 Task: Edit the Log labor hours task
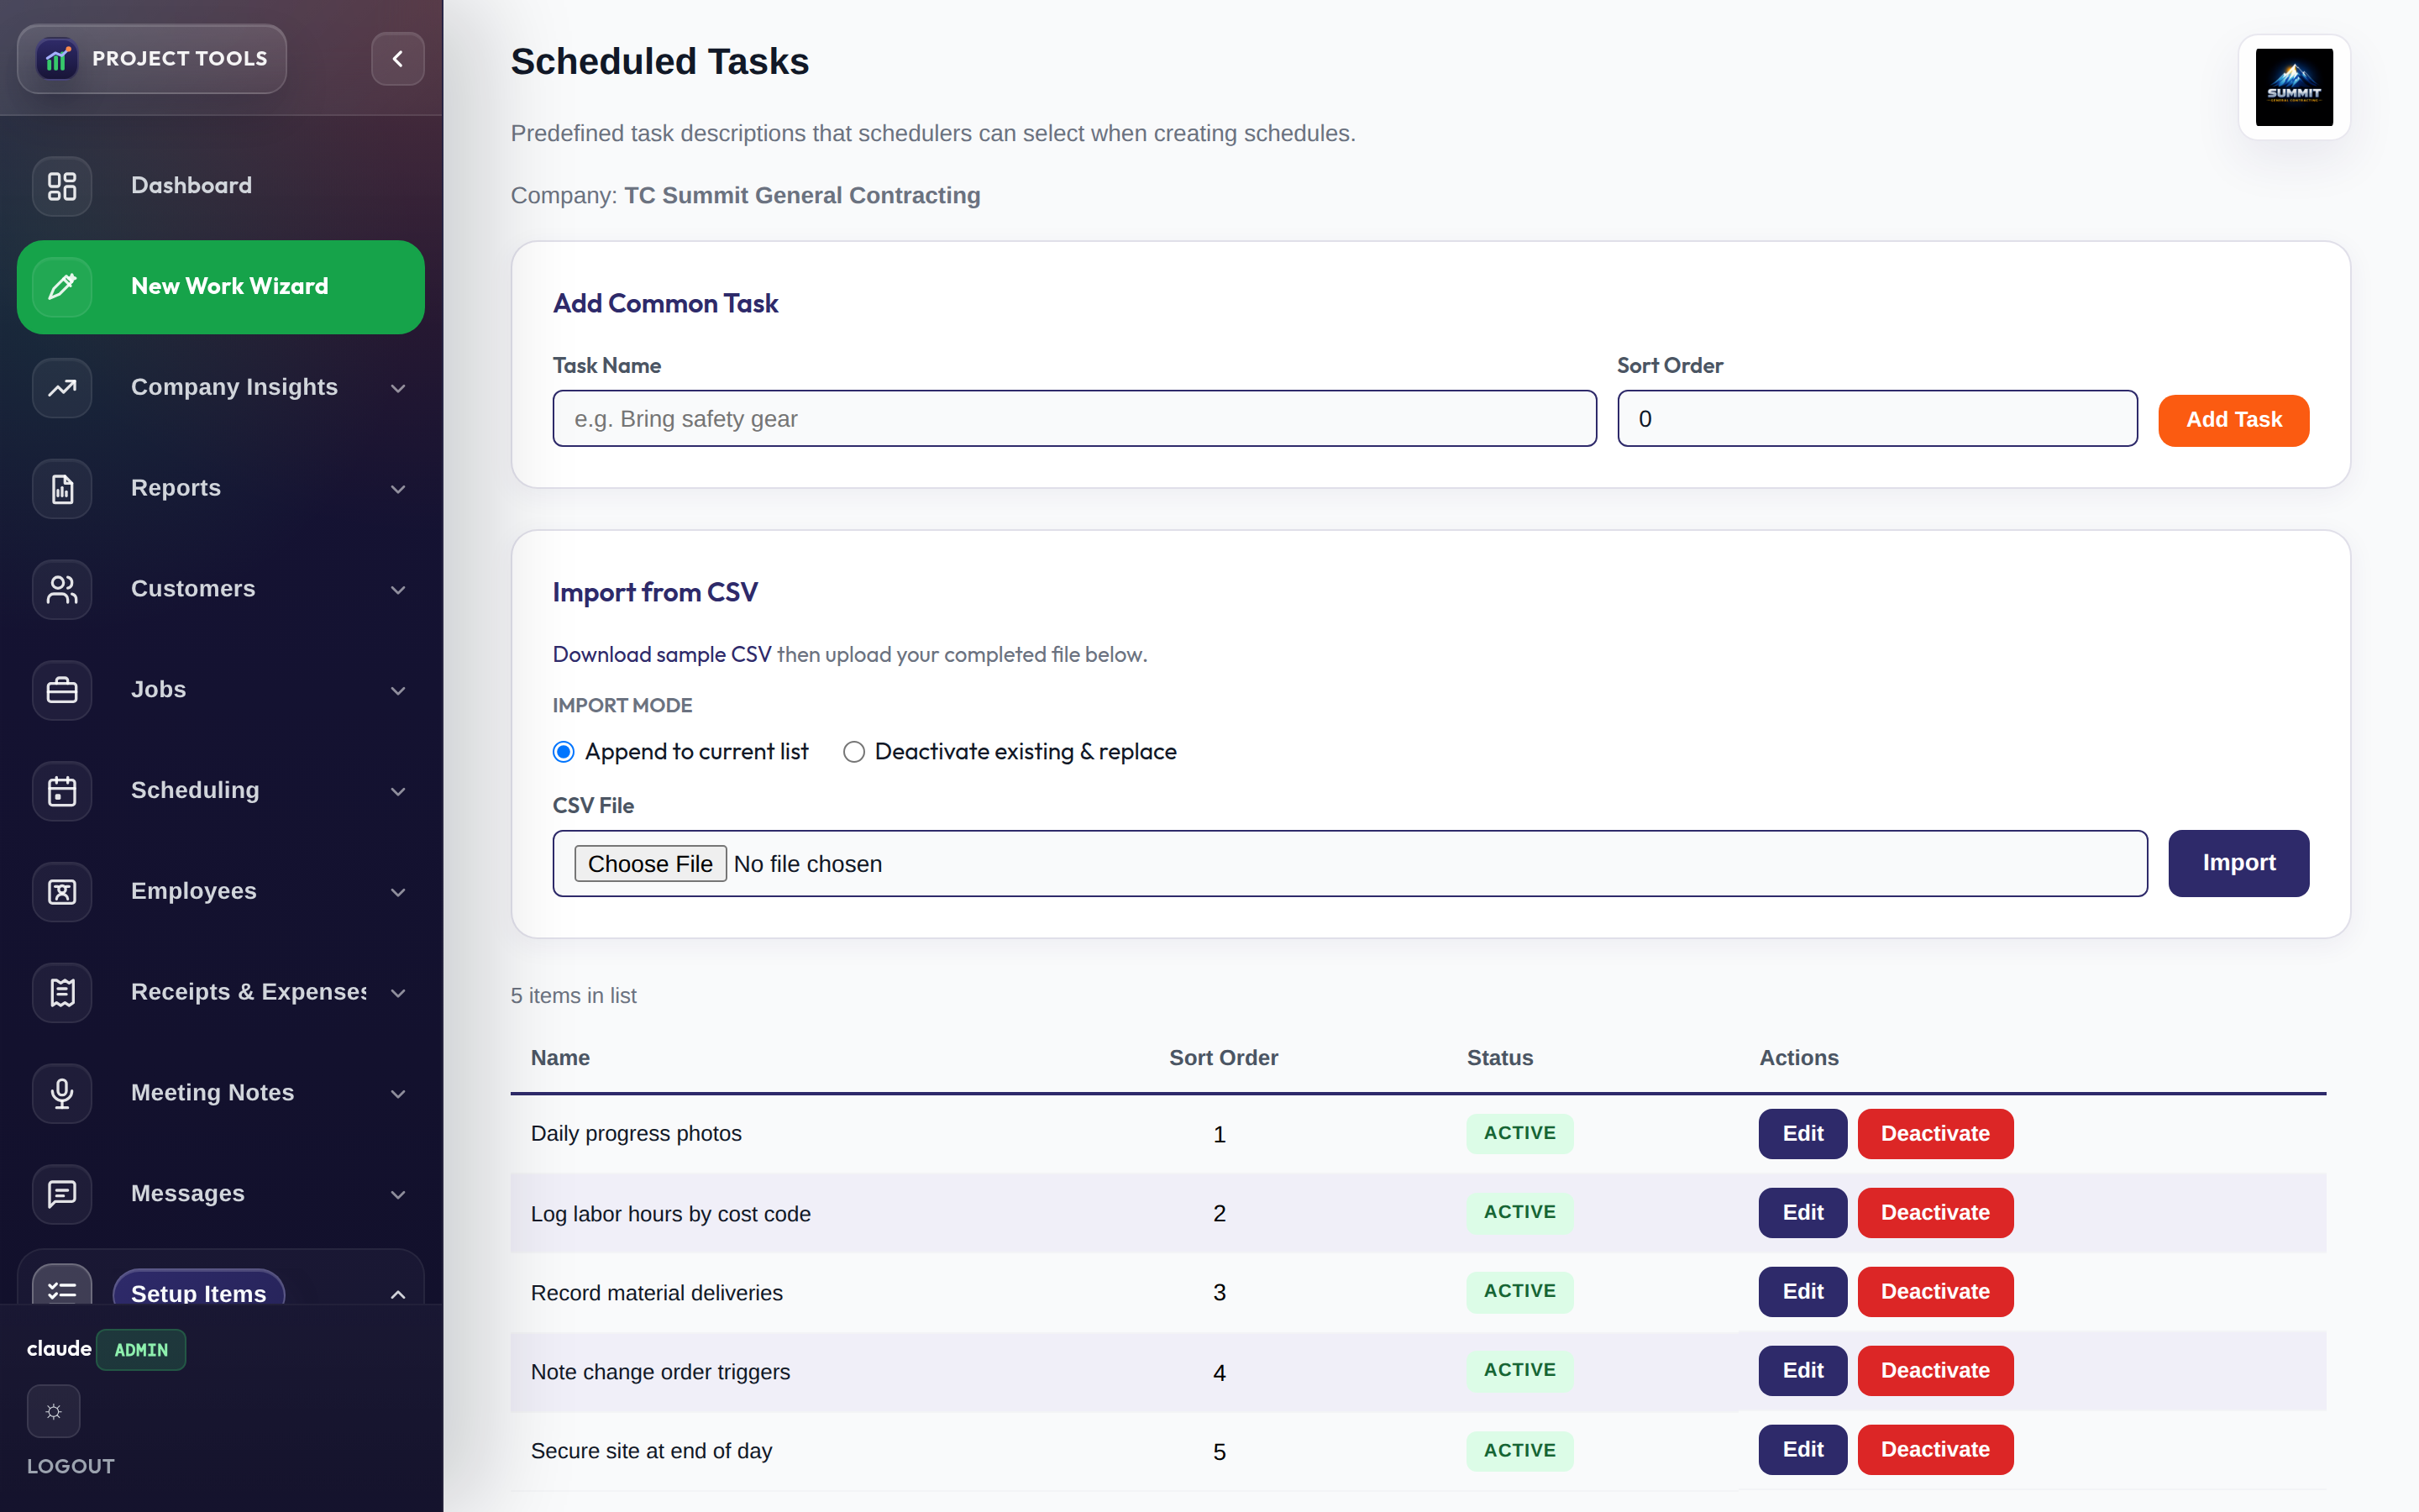[x=1802, y=1213]
